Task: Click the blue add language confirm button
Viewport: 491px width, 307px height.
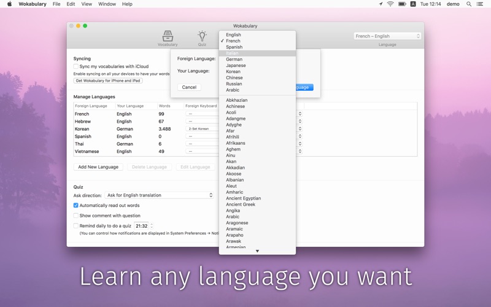Action: coord(304,87)
